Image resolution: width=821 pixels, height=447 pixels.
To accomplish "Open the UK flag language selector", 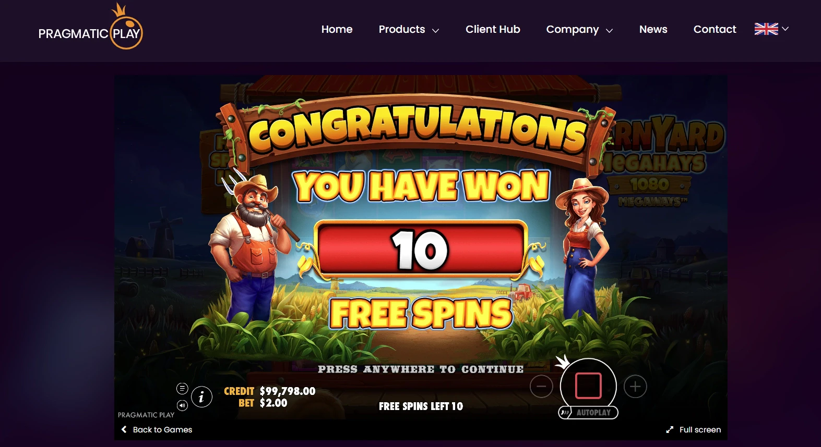I will [x=771, y=29].
